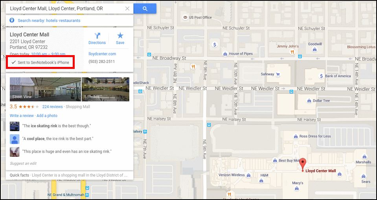This screenshot has height=200, width=377.
Task: Select the US Post Office map icon
Action: coord(185,18)
